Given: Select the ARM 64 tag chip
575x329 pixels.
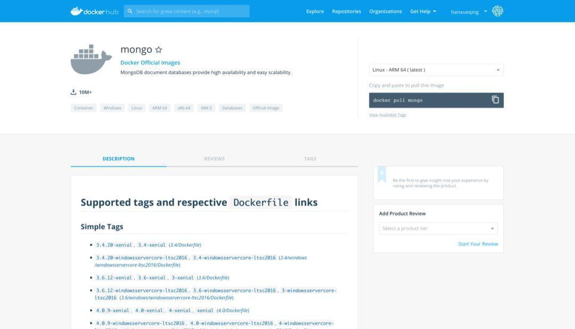Looking at the screenshot, I should click(x=160, y=108).
